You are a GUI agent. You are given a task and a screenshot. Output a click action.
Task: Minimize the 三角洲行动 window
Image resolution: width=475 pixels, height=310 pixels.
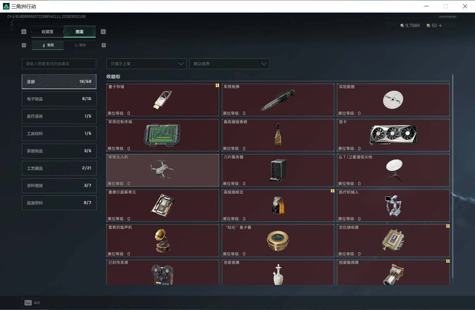427,6
